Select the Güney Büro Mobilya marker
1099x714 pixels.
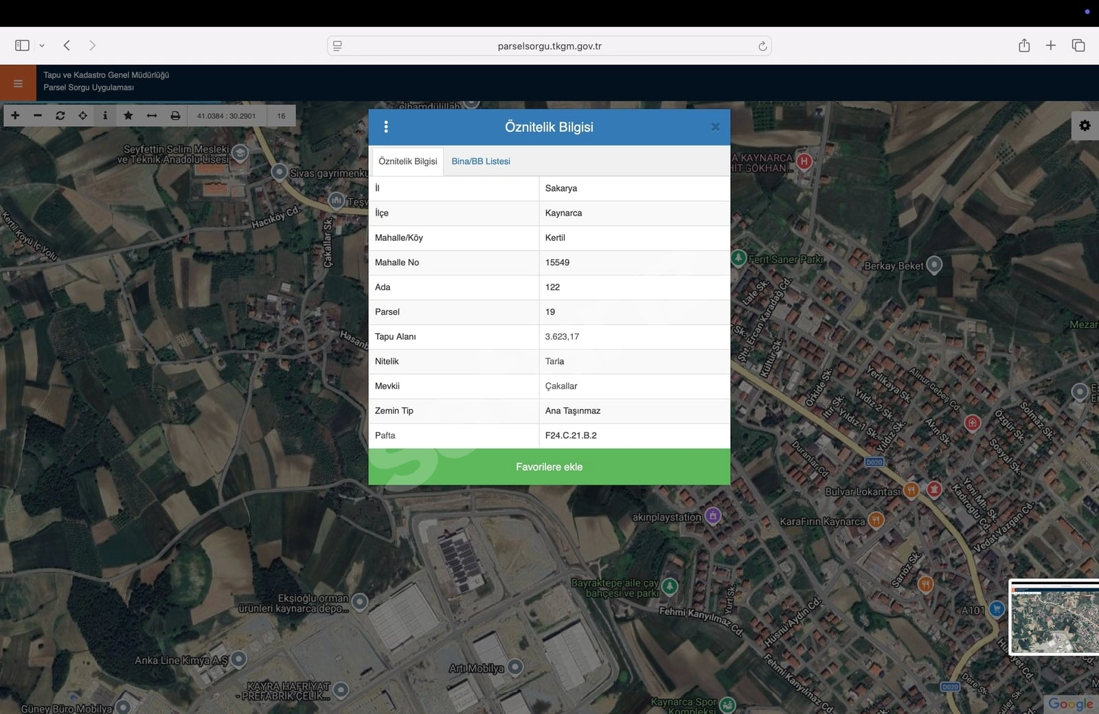123,706
